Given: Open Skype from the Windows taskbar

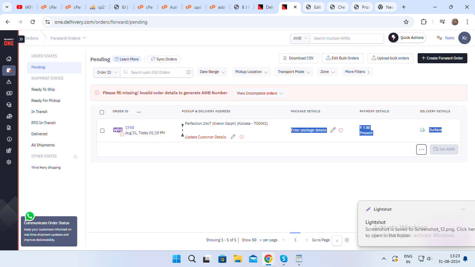Looking at the screenshot, I should 284,259.
